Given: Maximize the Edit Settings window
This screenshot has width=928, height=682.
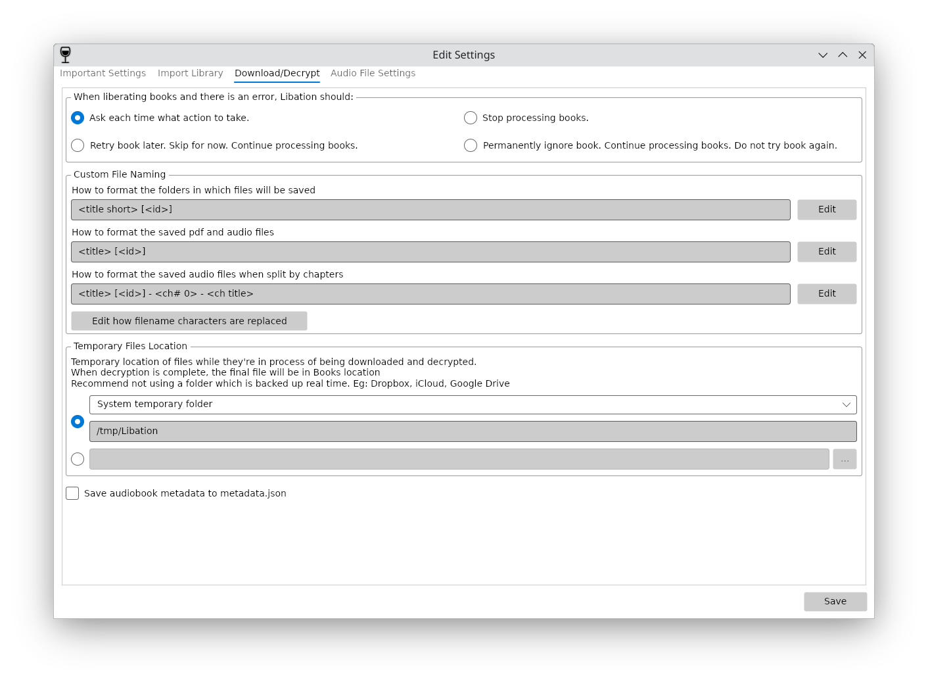Looking at the screenshot, I should 843,55.
